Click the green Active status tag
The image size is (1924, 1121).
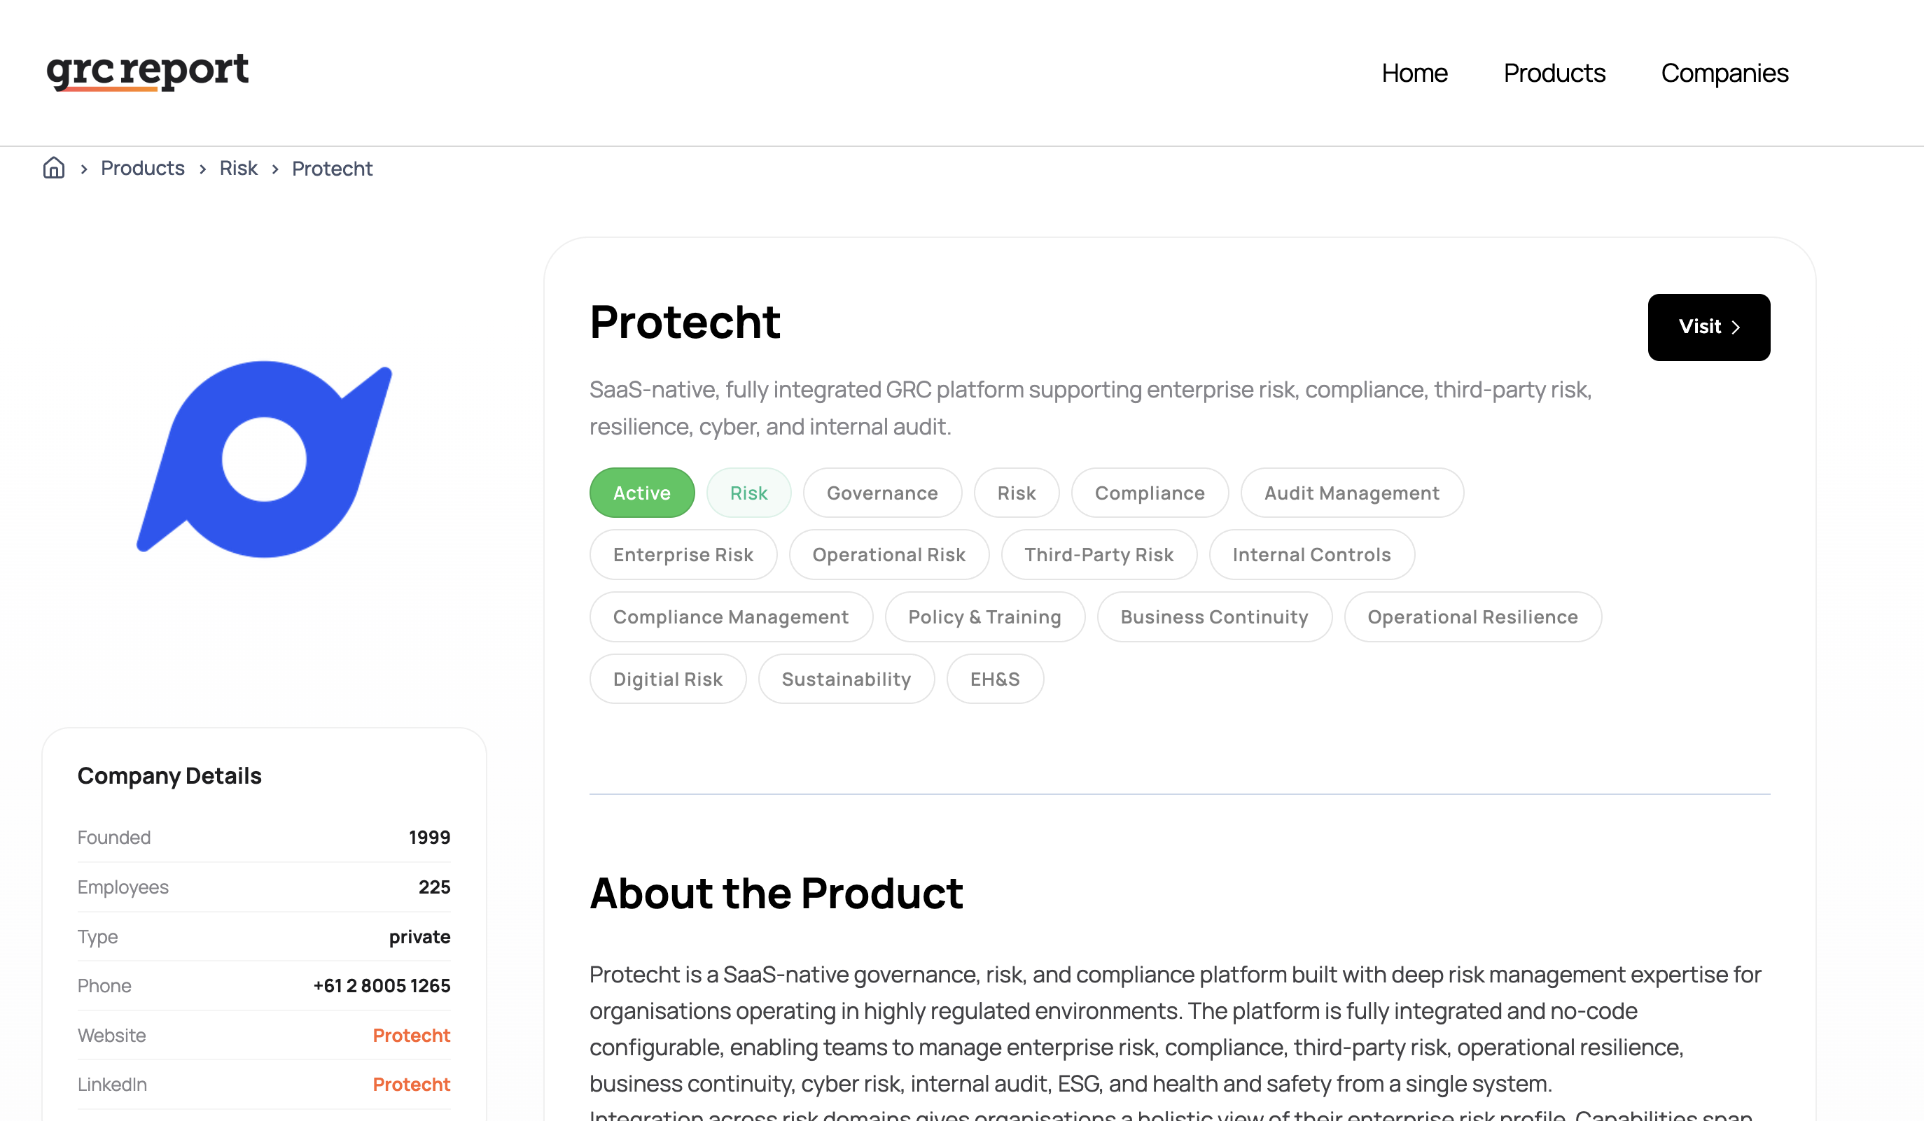(x=642, y=493)
